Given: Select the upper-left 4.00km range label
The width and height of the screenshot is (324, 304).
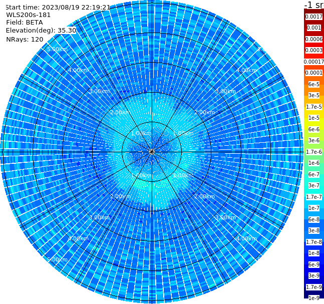Looking at the screenshot, I should (x=78, y=70).
